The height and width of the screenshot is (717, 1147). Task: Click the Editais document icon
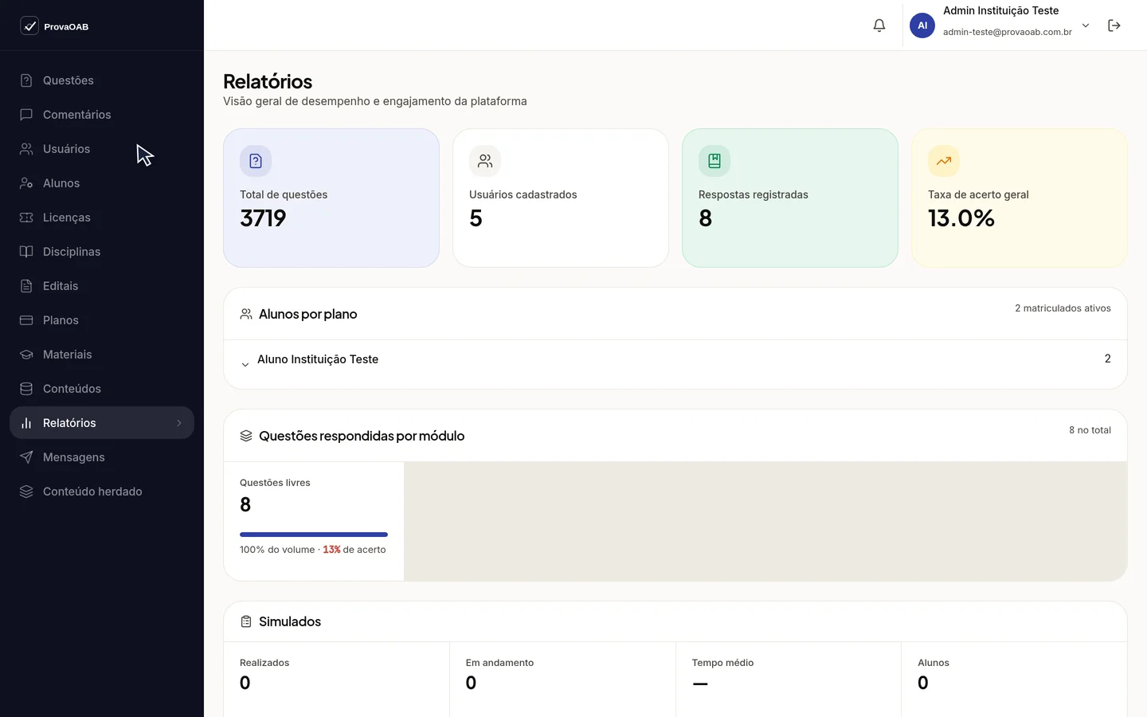click(x=26, y=286)
